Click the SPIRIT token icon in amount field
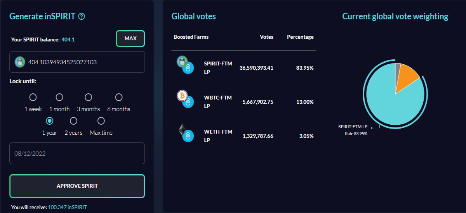This screenshot has width=466, height=213. point(20,62)
